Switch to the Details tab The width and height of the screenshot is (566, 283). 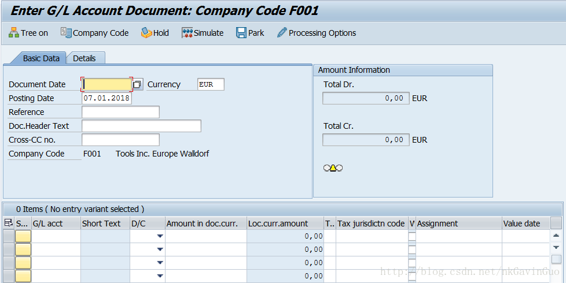pos(84,58)
